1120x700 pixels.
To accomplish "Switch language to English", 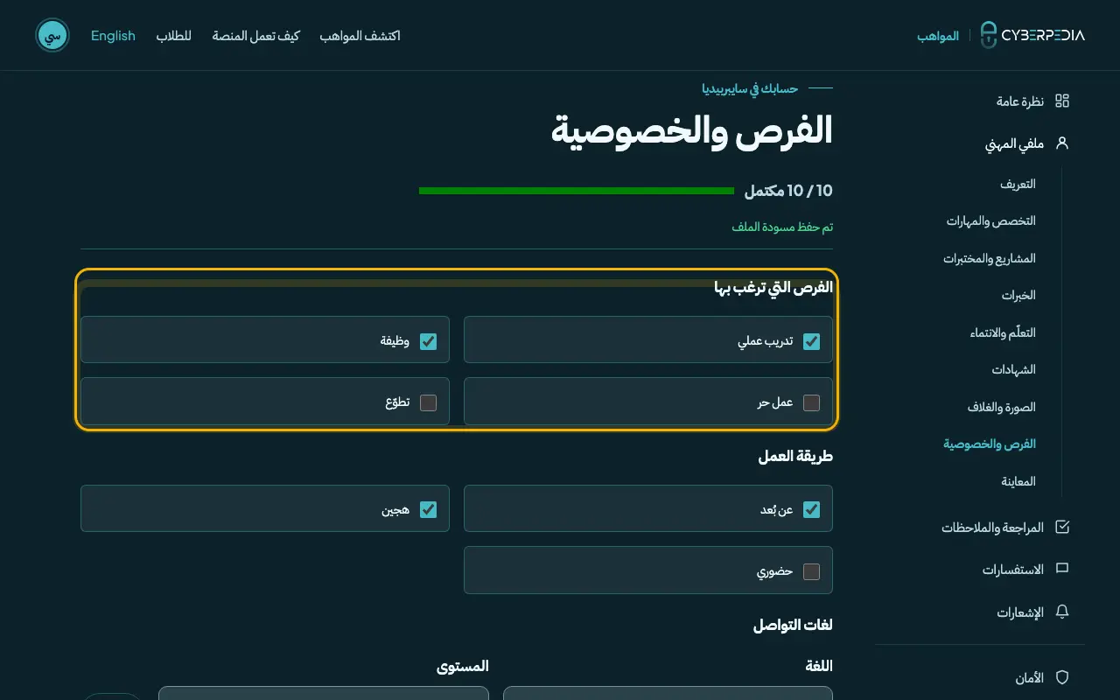I will (113, 36).
